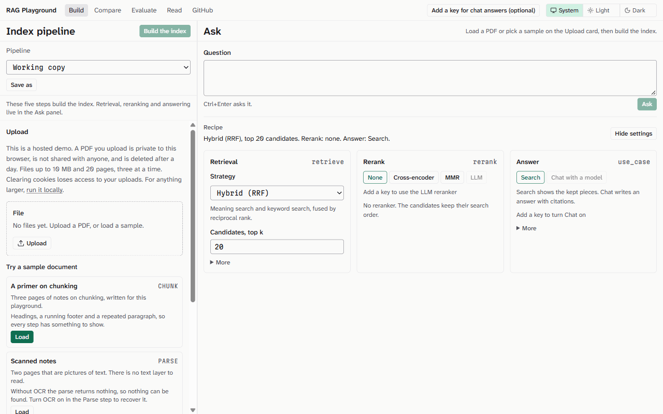663x414 pixels.
Task: Open the Read tab
Action: (175, 10)
